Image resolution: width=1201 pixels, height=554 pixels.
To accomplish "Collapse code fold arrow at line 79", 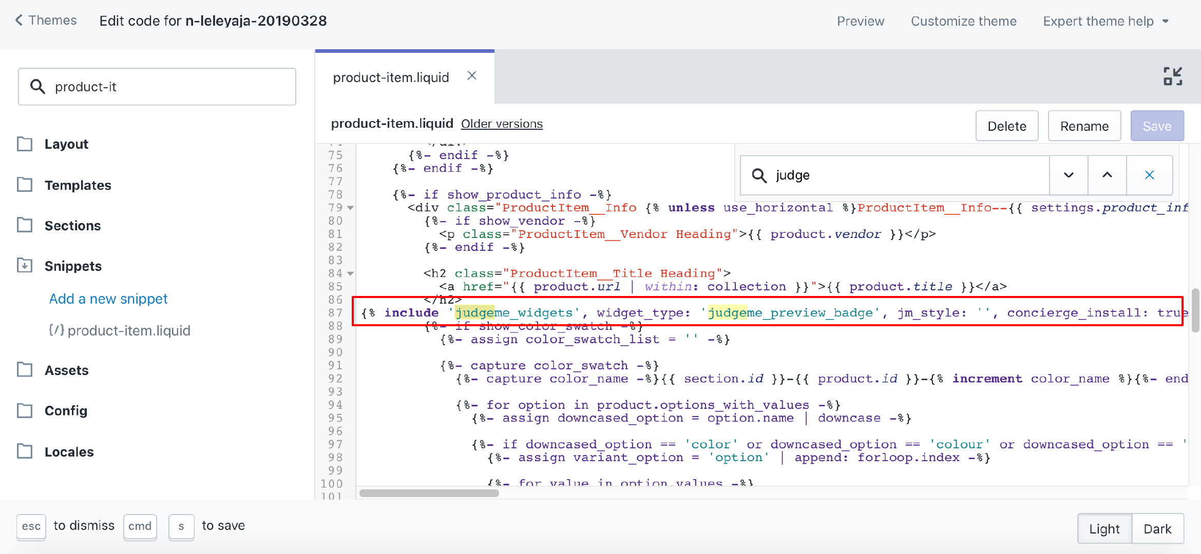I will 351,208.
